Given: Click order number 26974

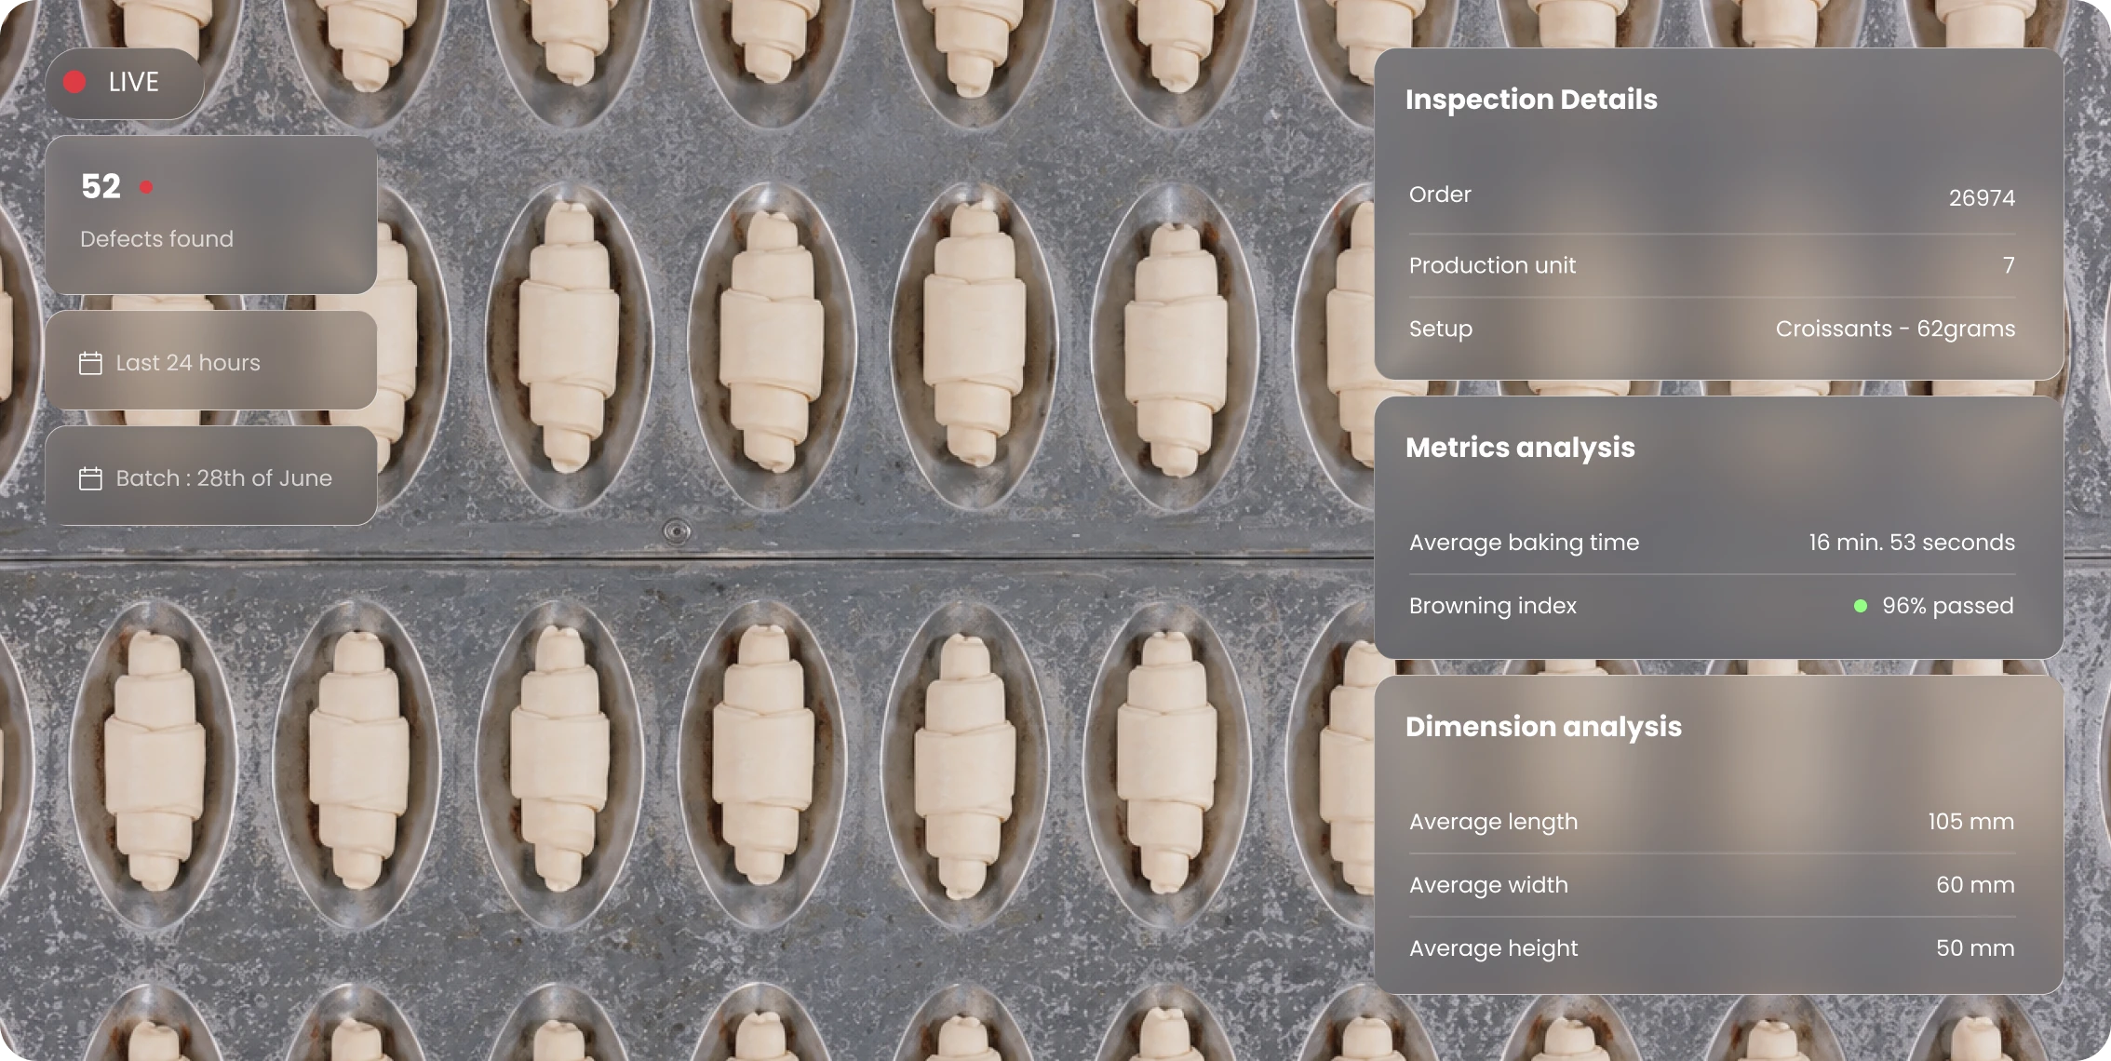Looking at the screenshot, I should click(x=1982, y=198).
